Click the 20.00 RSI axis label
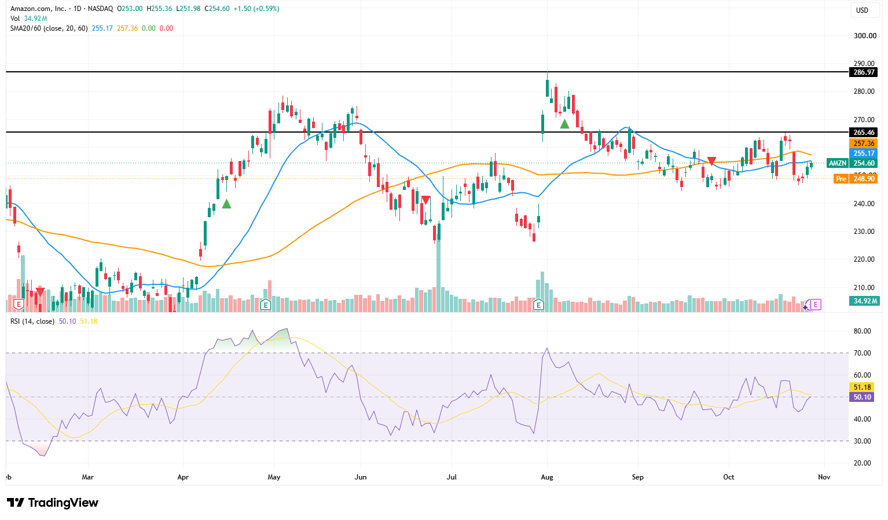888x520 pixels. coord(863,463)
